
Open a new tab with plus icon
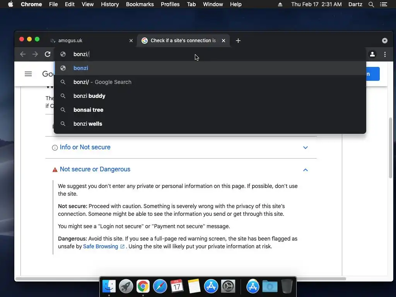[238, 41]
